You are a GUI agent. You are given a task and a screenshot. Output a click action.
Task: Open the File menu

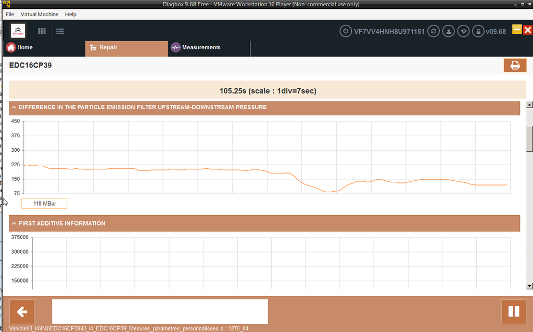[x=10, y=14]
